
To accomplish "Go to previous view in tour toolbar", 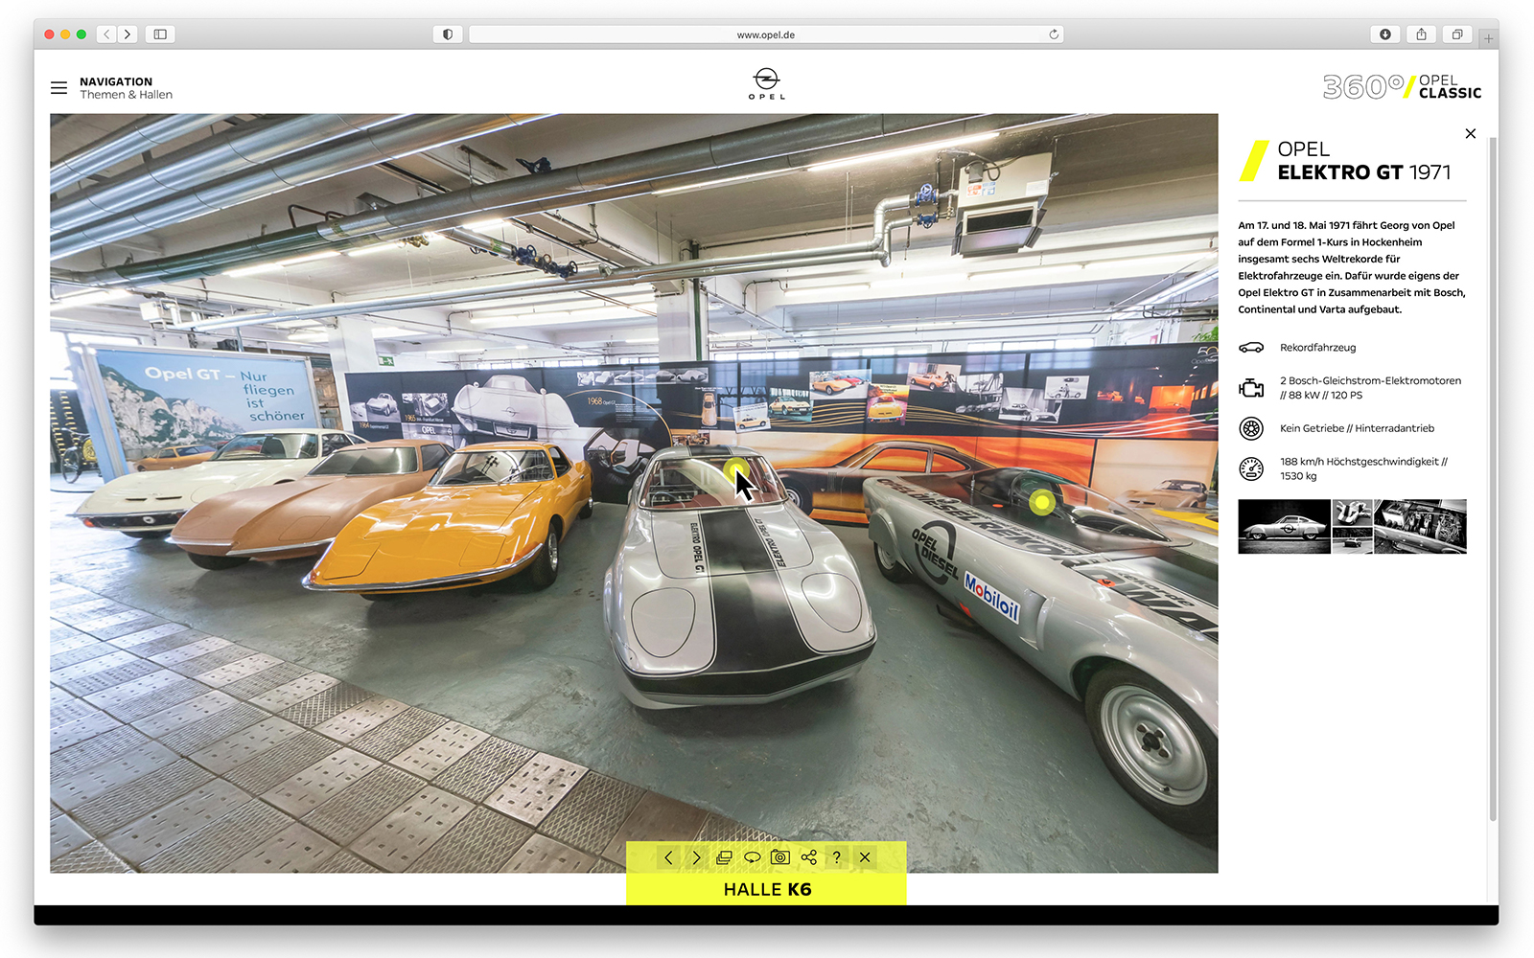I will click(668, 857).
